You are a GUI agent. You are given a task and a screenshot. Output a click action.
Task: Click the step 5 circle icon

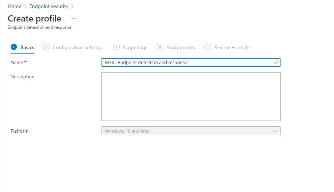(x=208, y=47)
